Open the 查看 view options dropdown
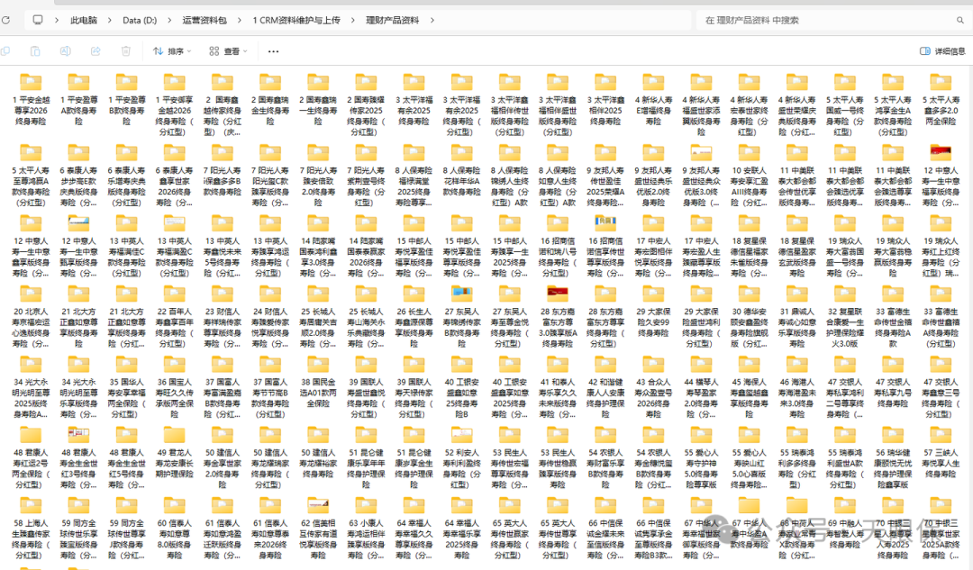 [230, 51]
